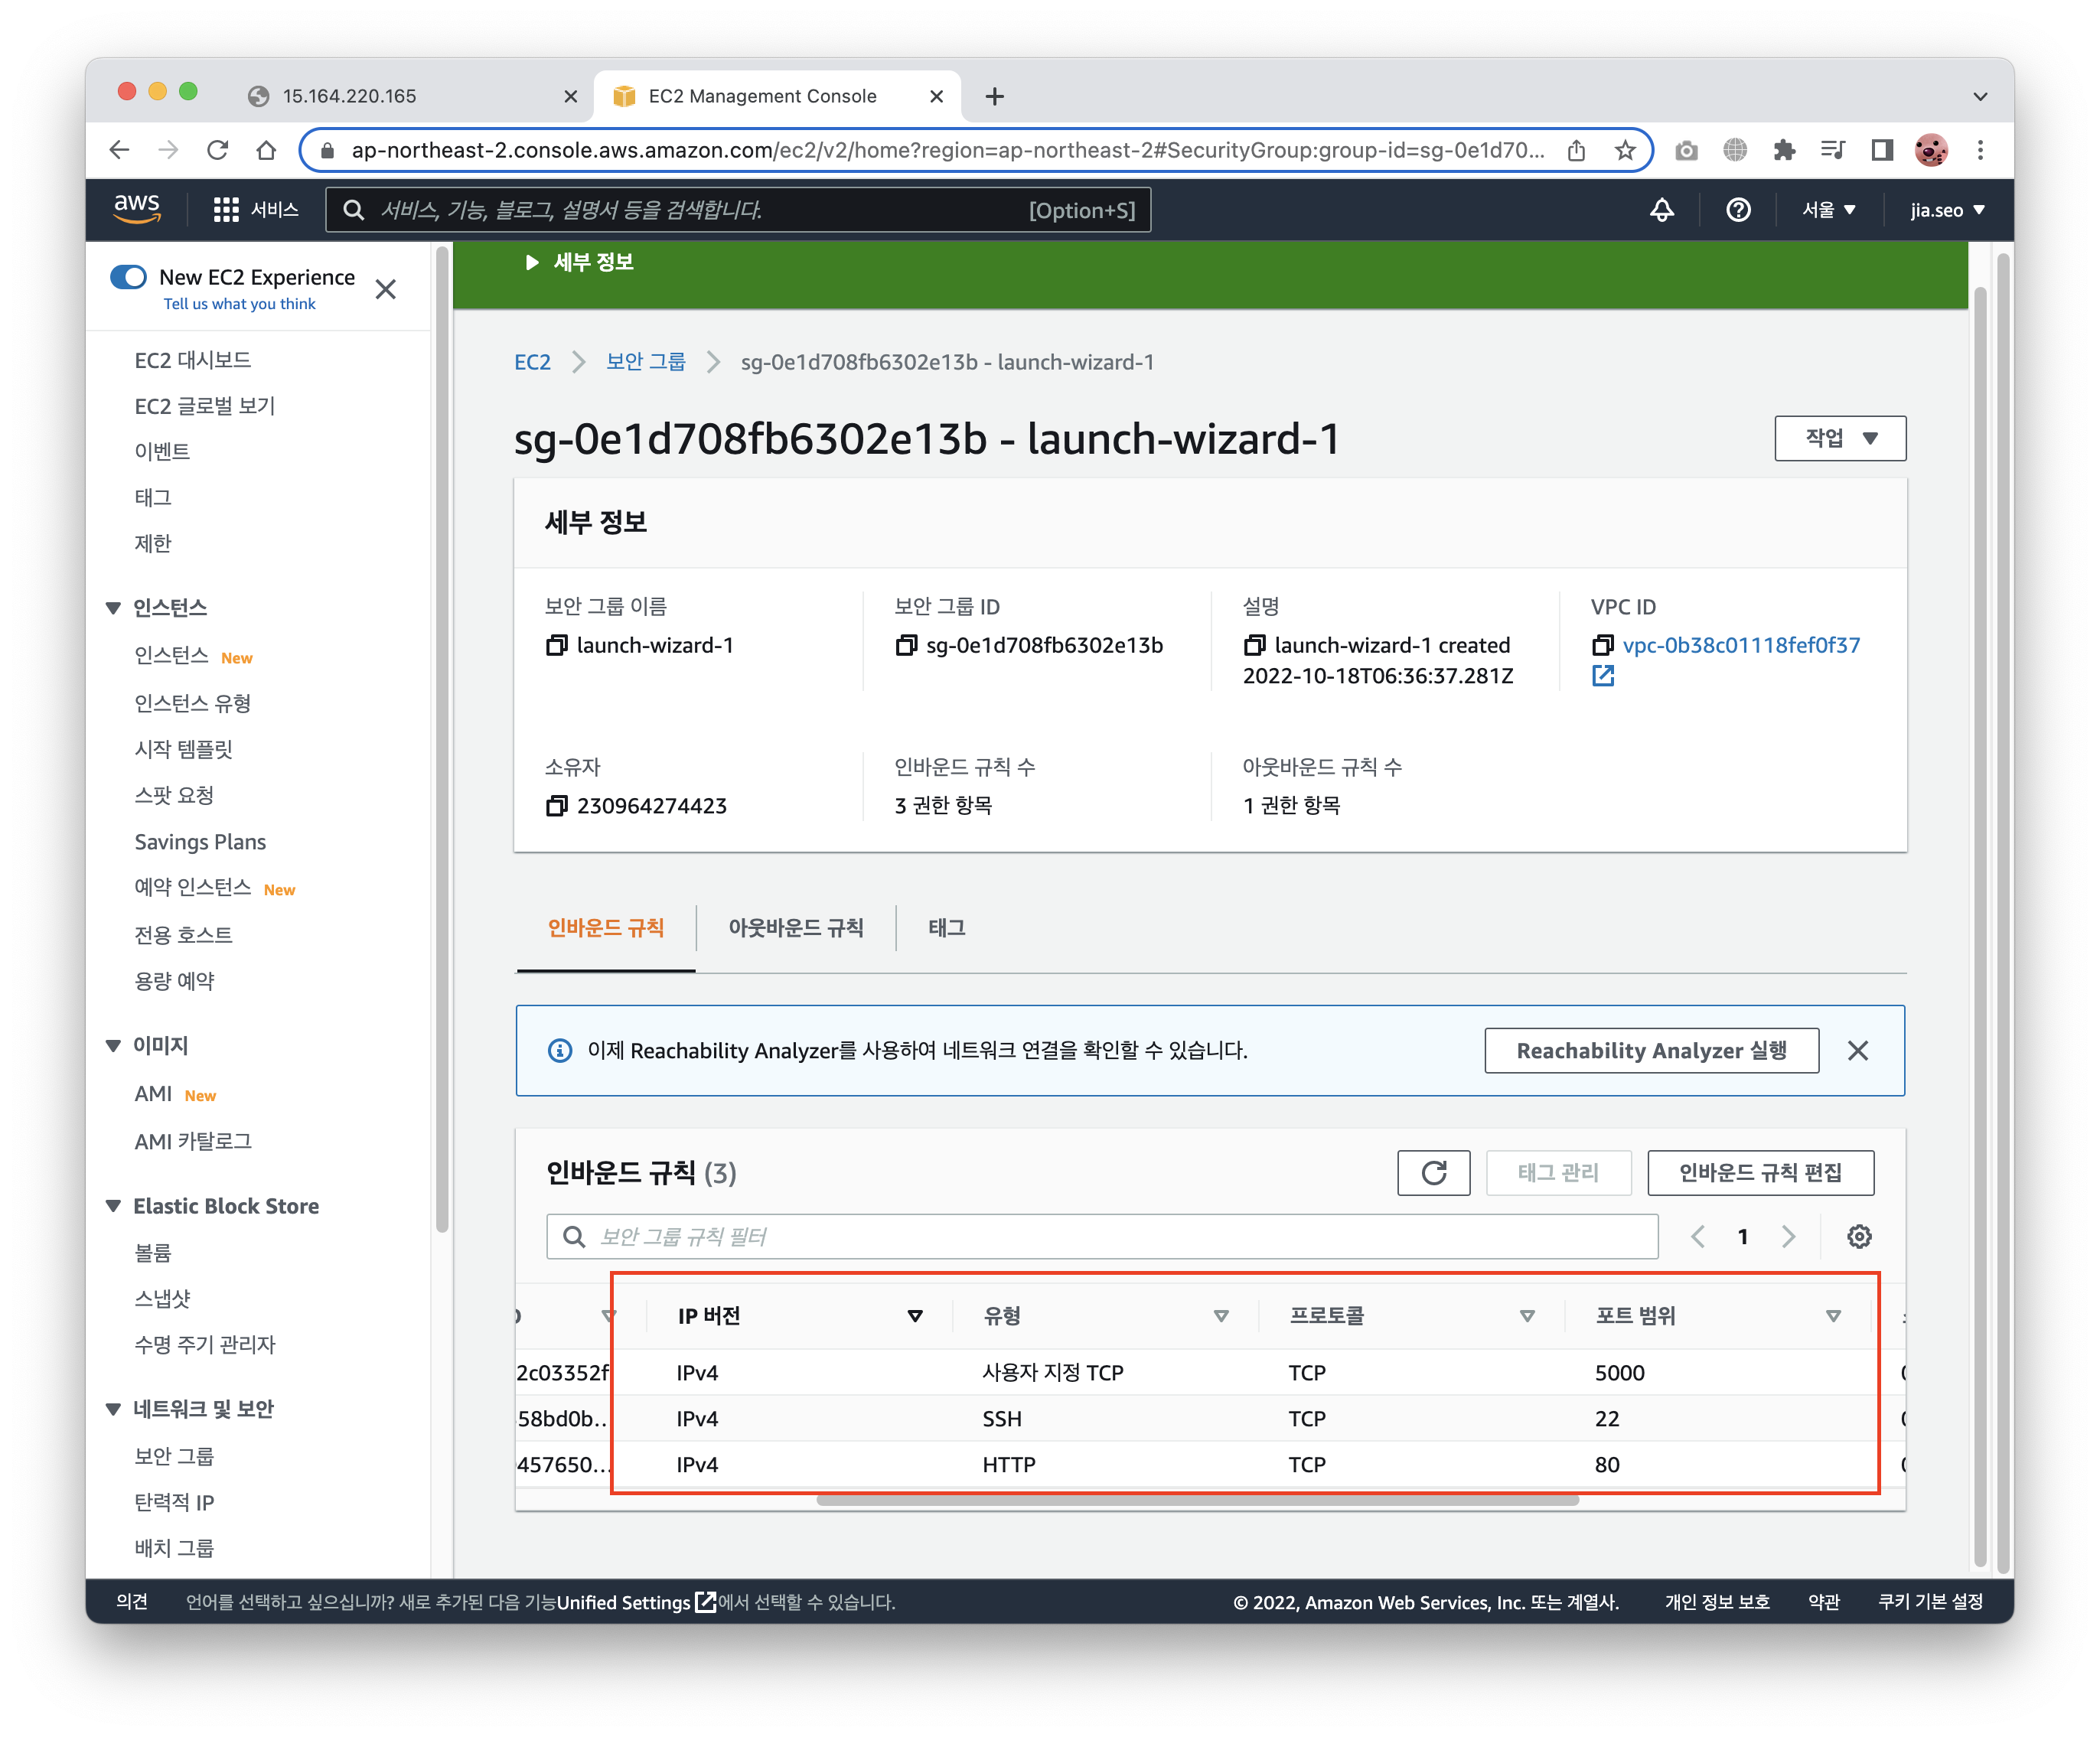Image resolution: width=2100 pixels, height=1737 pixels.
Task: Open browser extensions puzzle icon
Action: pos(1783,150)
